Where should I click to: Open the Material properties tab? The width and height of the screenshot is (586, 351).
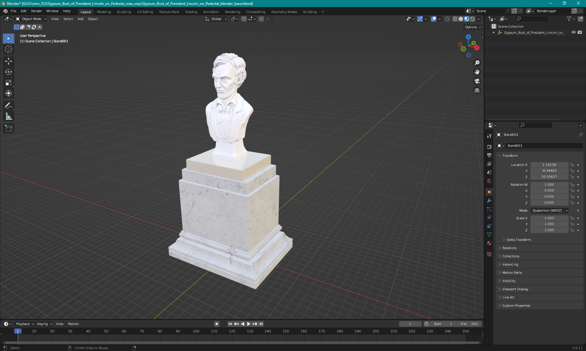pyautogui.click(x=489, y=243)
